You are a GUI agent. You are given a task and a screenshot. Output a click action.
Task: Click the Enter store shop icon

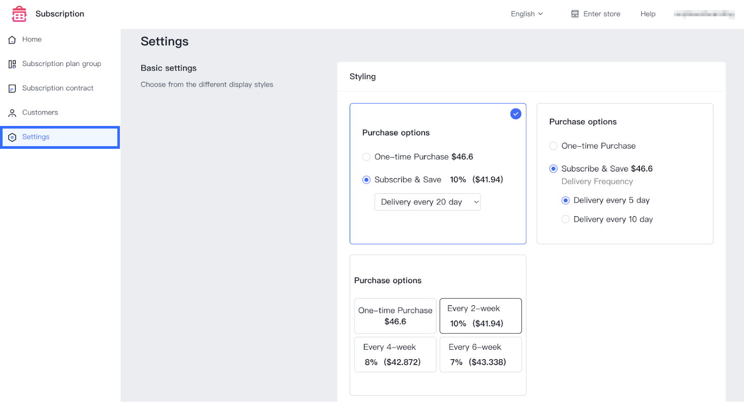[x=575, y=14]
